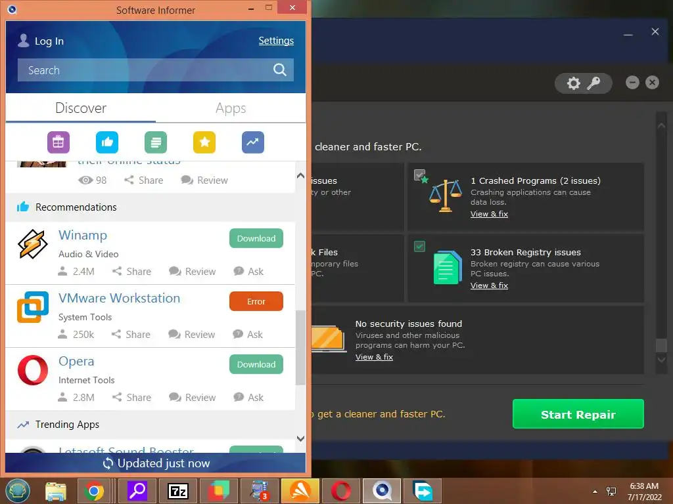Click View & fix under Crashed Programs

489,214
